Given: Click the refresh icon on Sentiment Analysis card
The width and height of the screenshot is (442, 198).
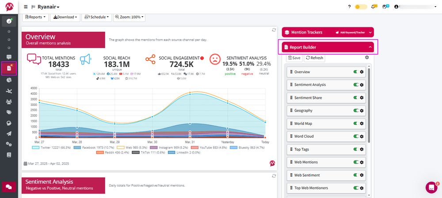Looking at the screenshot, I should click(274, 176).
